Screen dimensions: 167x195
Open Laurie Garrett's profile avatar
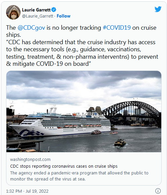point(13,12)
